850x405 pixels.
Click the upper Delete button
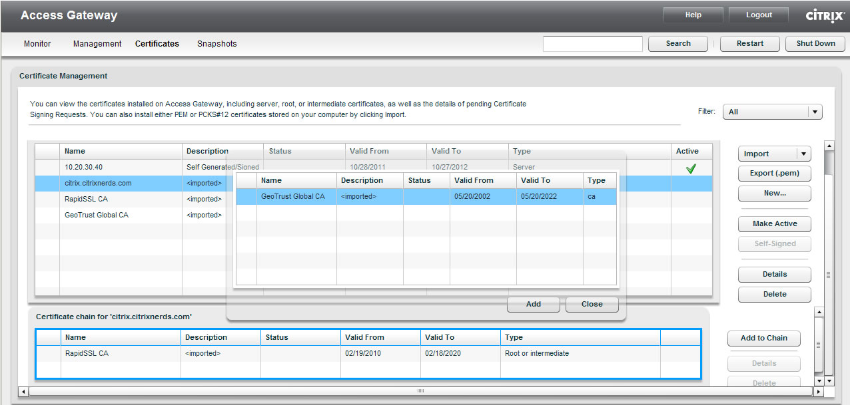click(x=775, y=294)
